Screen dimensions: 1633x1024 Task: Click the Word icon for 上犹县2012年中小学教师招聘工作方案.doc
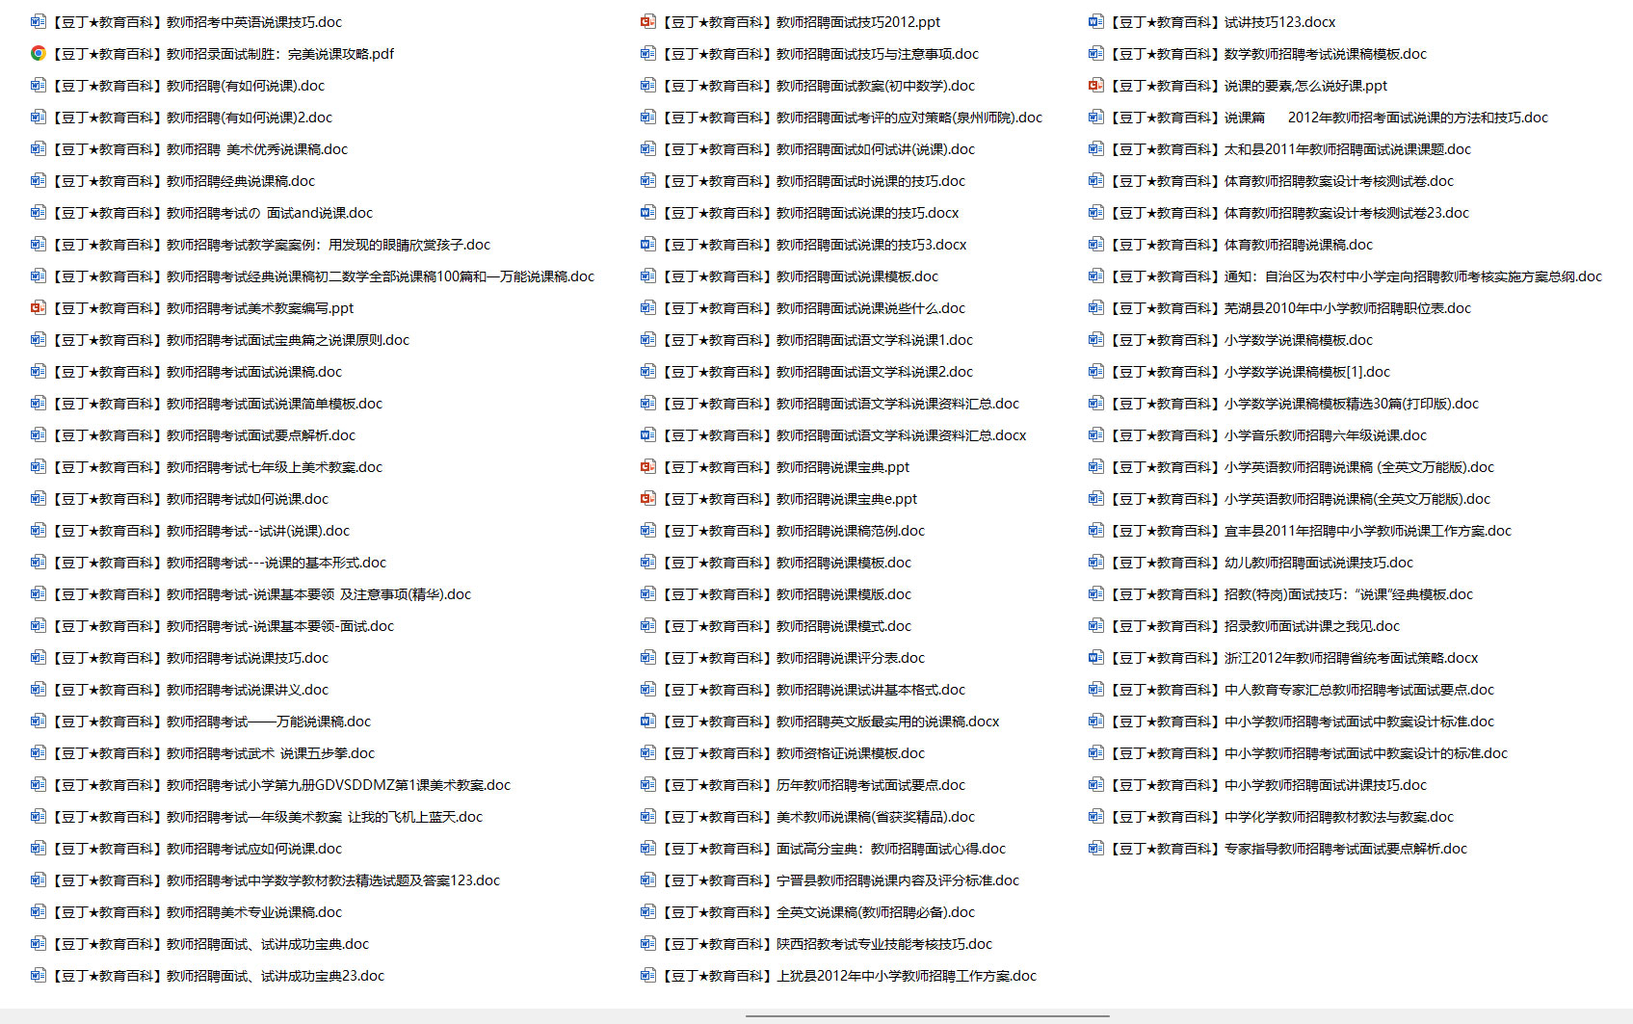[648, 975]
